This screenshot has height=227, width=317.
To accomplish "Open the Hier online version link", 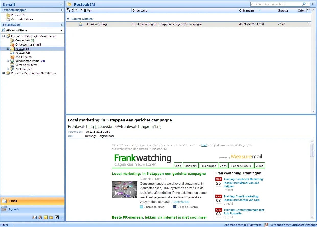I will coord(204,145).
